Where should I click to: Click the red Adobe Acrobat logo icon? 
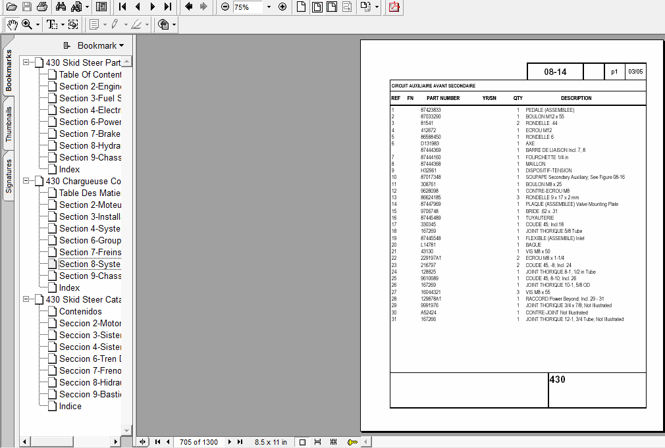click(x=394, y=7)
